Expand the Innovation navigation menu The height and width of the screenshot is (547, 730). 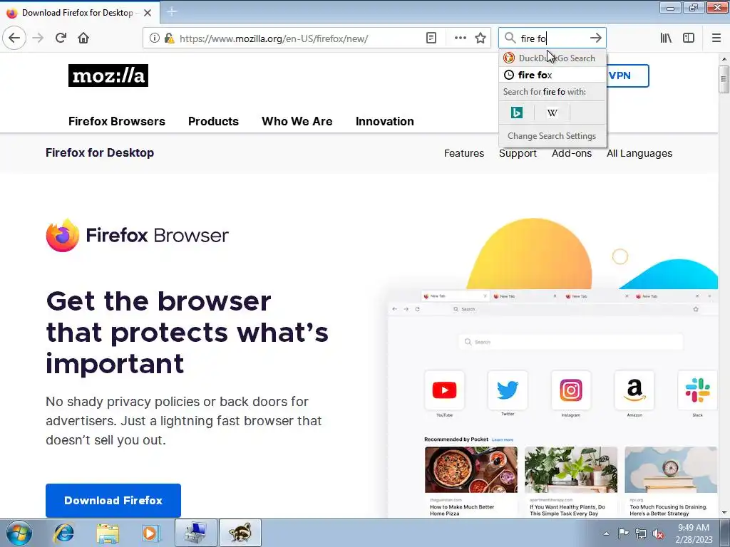coord(384,121)
